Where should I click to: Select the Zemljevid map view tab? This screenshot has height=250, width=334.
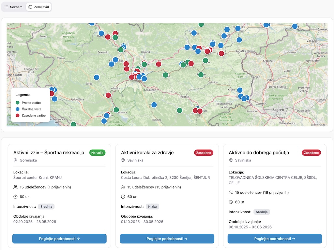tap(38, 7)
